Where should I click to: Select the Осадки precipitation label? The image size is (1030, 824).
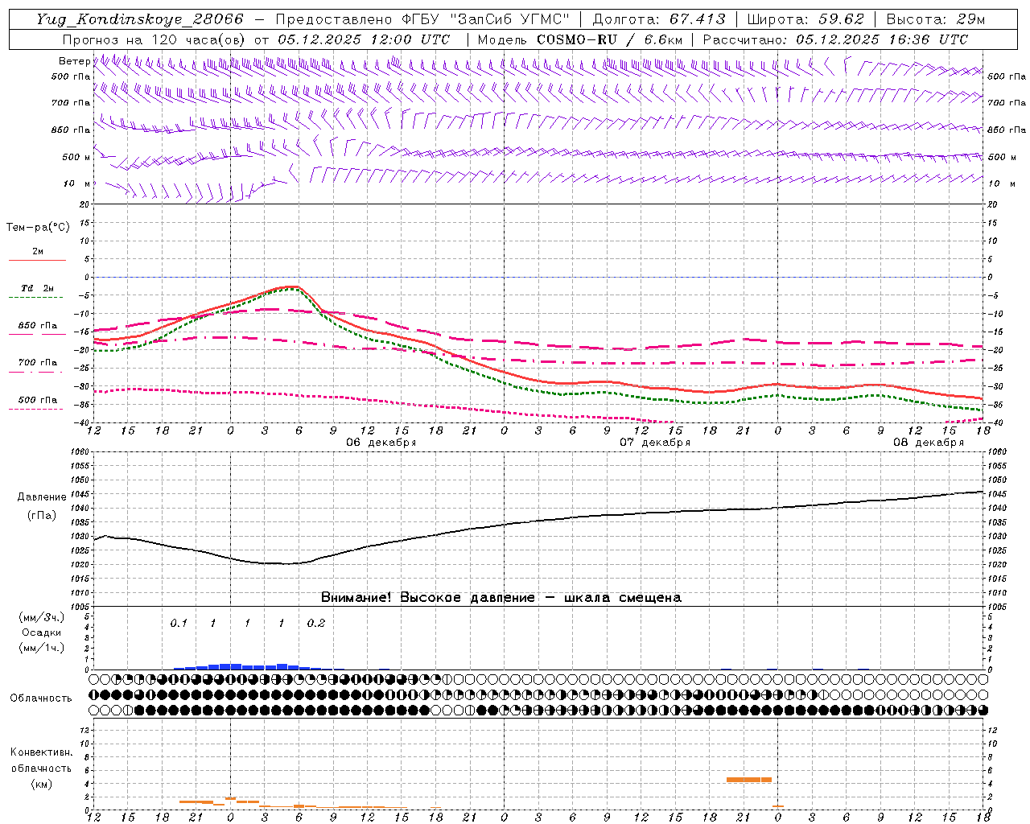(42, 633)
